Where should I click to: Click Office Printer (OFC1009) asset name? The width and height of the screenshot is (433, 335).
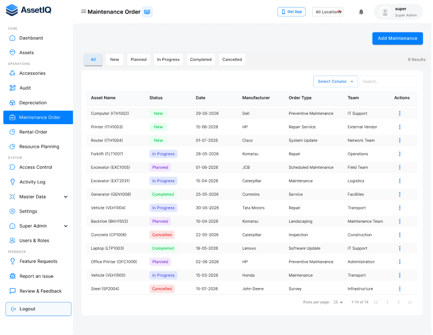(114, 262)
